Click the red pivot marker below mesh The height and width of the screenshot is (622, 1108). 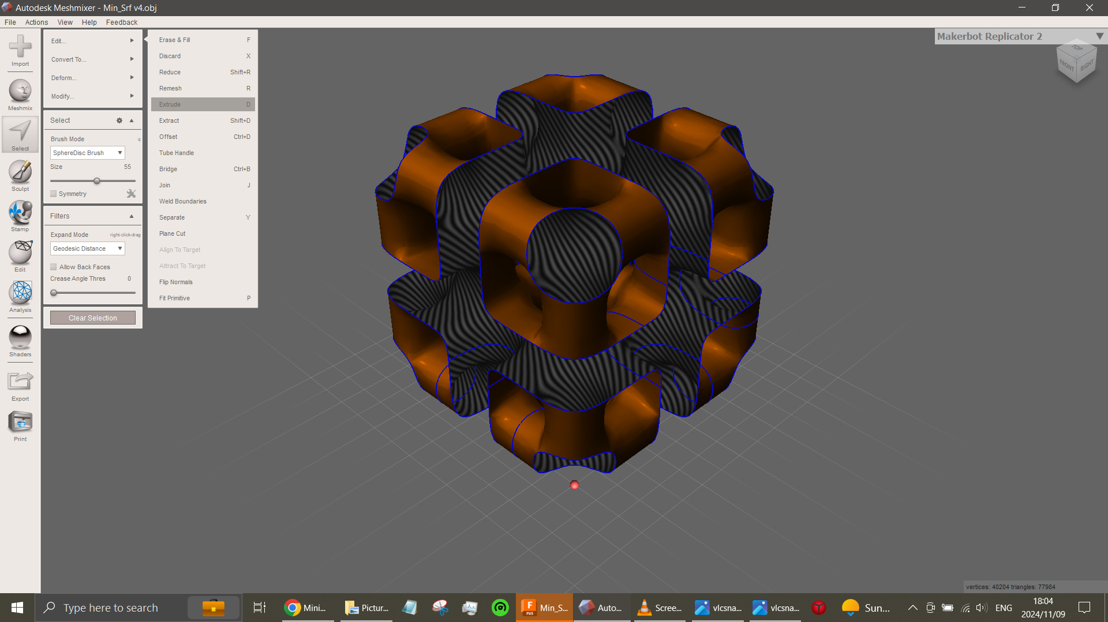coord(574,485)
